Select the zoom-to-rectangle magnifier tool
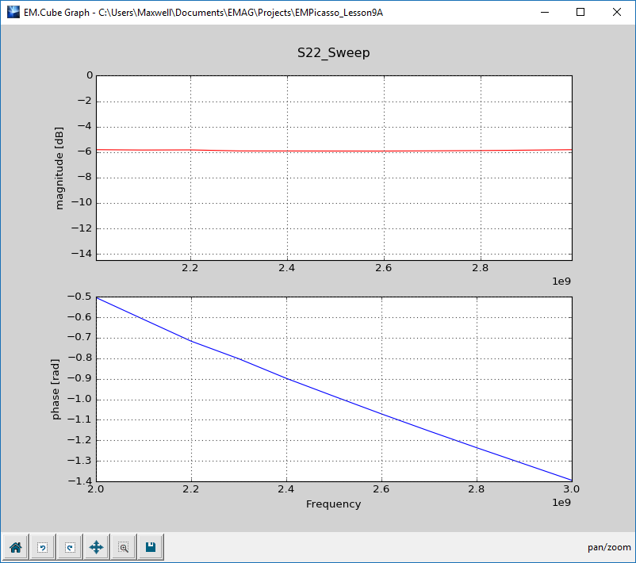Screen dimensions: 636x563 coord(124,547)
